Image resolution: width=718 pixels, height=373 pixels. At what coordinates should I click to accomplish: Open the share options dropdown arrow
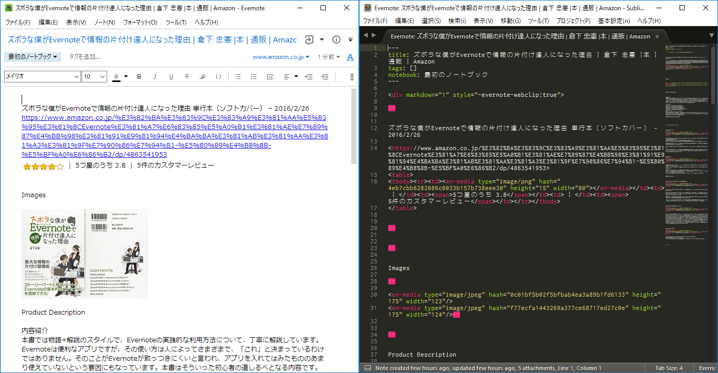point(322,40)
